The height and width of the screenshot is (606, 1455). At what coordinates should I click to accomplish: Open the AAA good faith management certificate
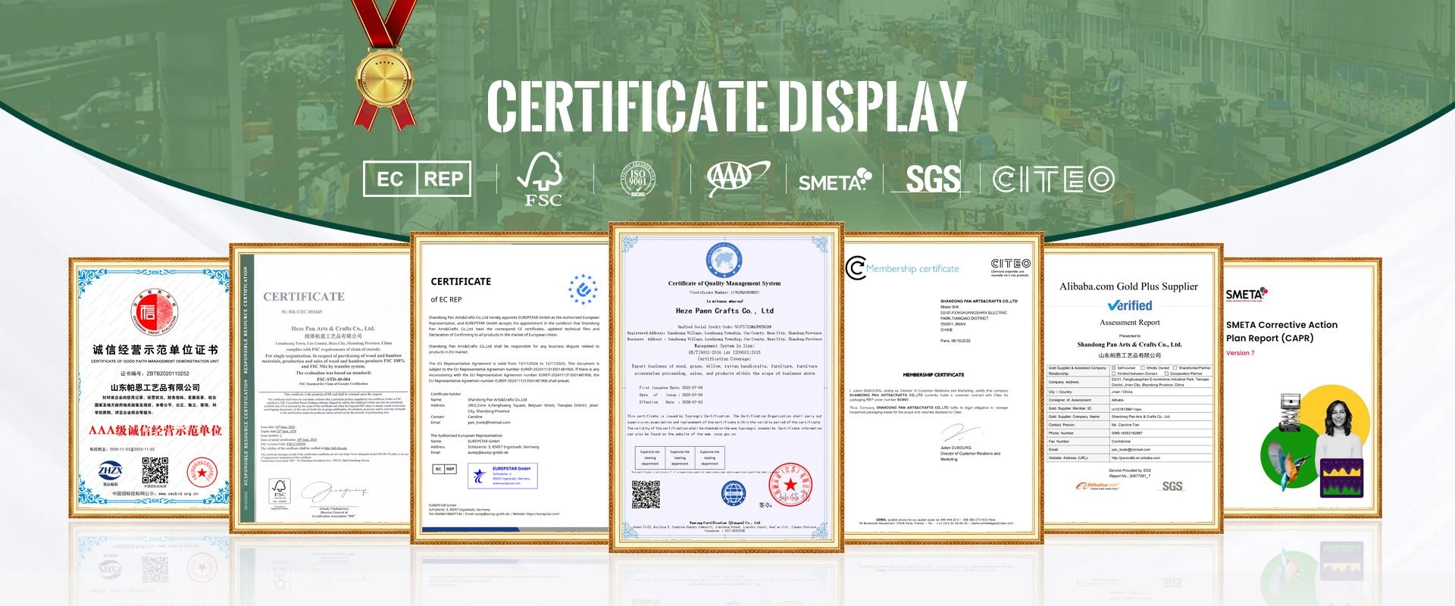coord(150,387)
